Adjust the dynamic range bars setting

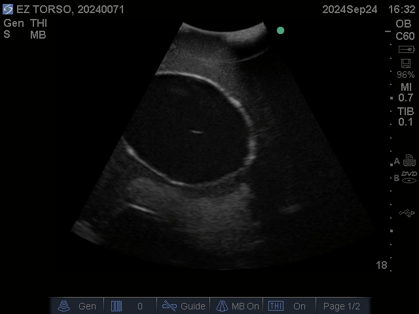click(130, 306)
